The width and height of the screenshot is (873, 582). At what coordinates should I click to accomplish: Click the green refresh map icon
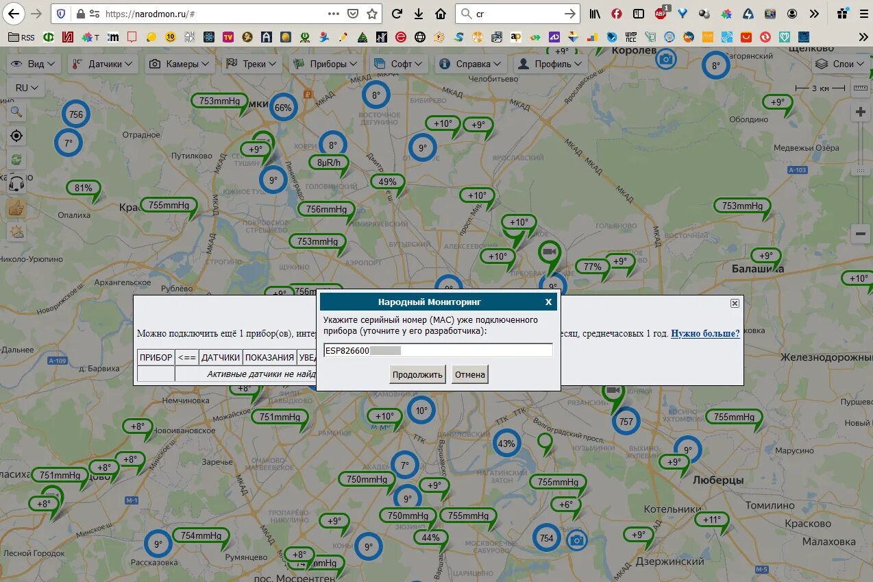click(x=16, y=160)
